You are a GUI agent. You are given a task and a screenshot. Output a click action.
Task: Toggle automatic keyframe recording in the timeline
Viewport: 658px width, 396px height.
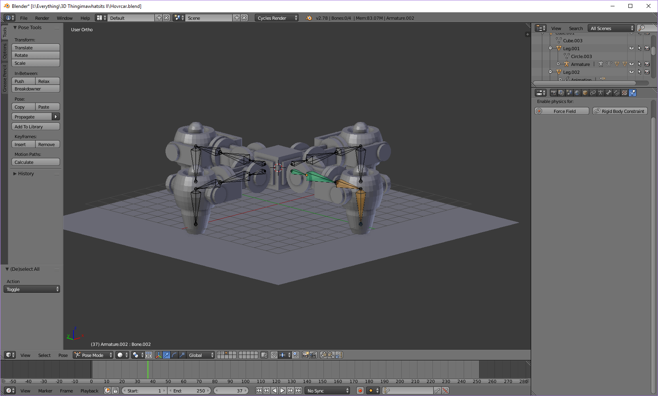coord(360,390)
